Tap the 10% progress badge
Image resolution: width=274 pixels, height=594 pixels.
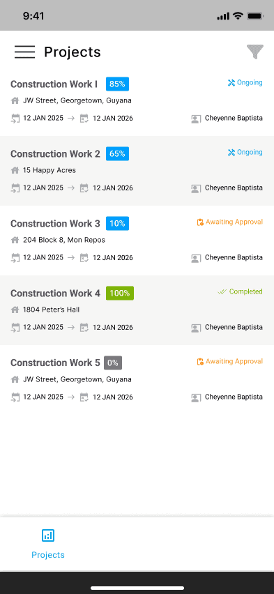point(118,224)
